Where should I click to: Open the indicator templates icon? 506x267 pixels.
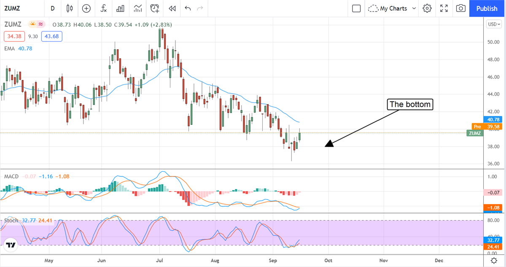point(138,8)
